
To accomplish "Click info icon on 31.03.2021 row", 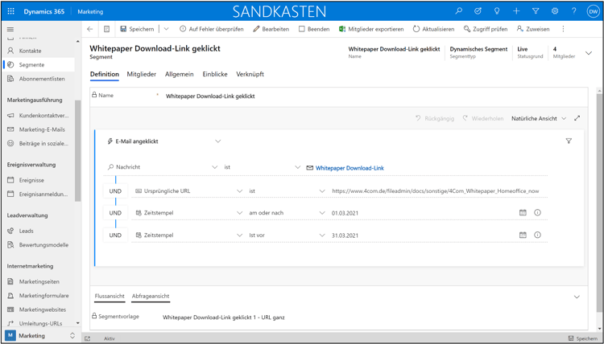I will [537, 235].
